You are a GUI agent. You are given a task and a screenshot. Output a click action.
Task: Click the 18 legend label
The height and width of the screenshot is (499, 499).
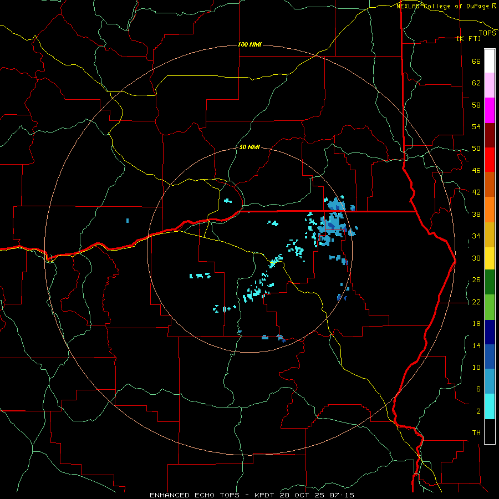476,324
